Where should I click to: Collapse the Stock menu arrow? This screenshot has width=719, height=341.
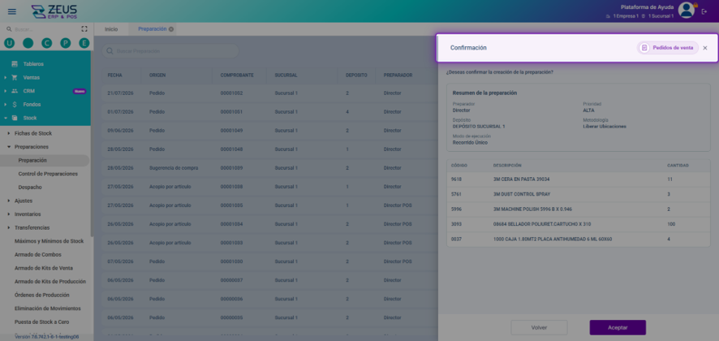click(5, 118)
